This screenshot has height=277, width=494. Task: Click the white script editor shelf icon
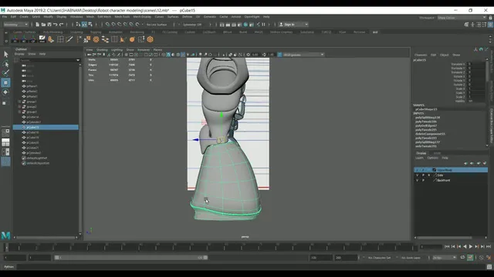coord(42,39)
